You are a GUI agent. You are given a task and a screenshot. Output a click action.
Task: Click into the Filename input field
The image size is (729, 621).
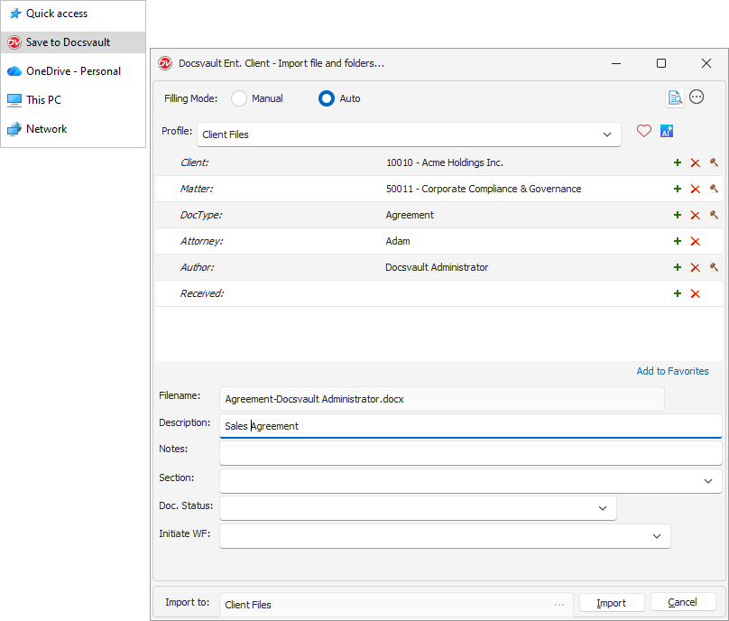tap(442, 399)
